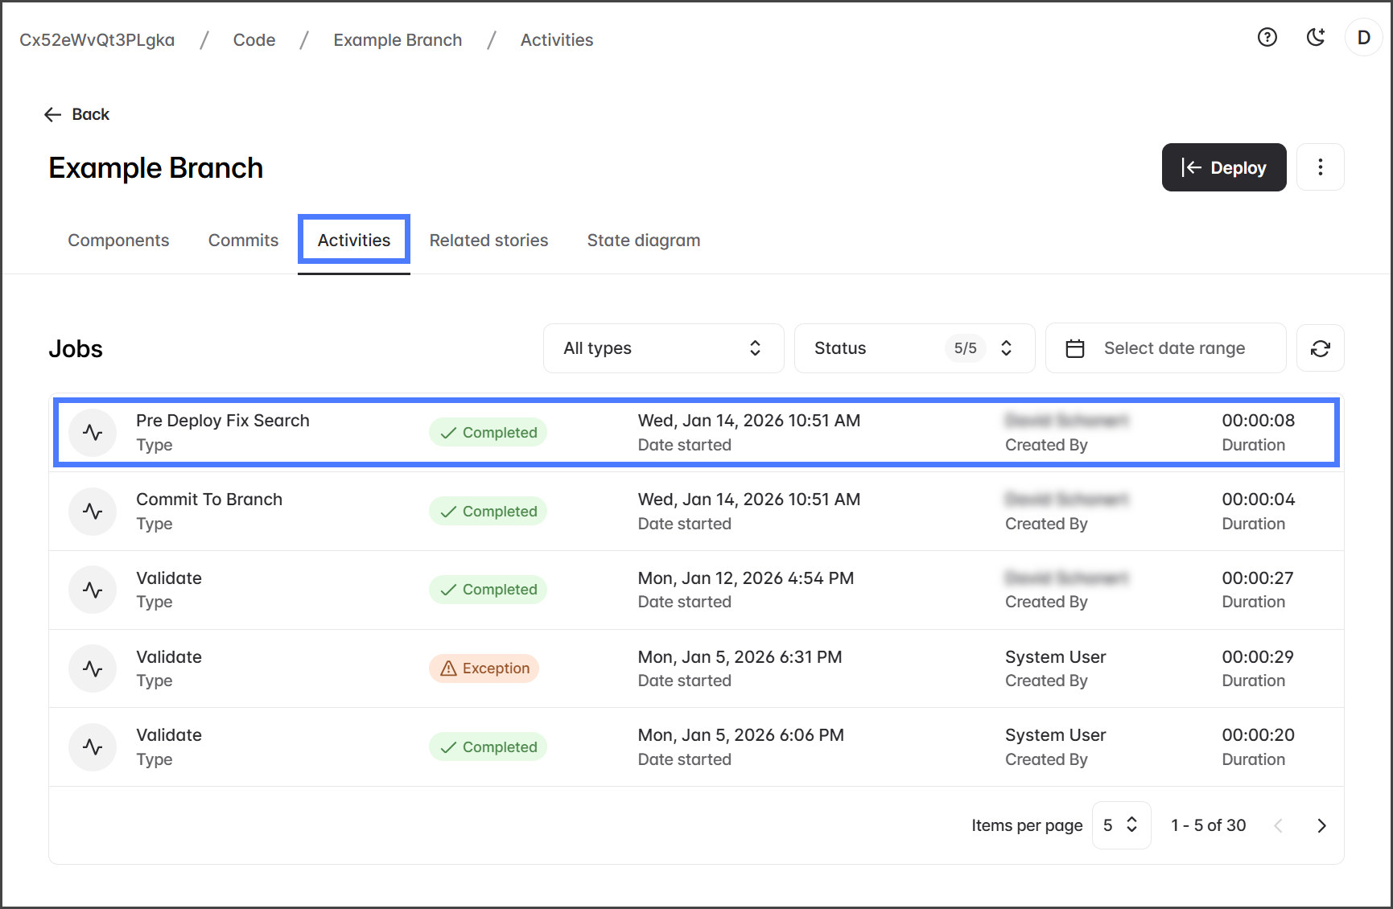Click the help question mark icon
1393x909 pixels.
coord(1267,37)
